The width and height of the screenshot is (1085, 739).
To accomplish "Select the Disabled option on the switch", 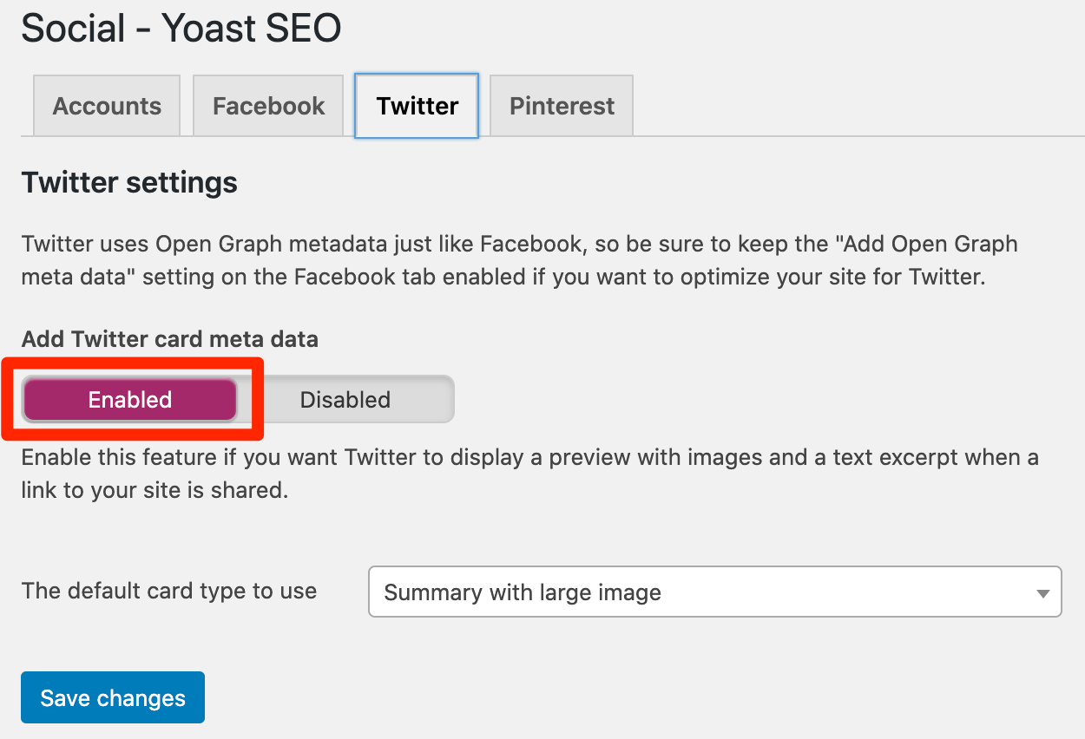I will point(345,399).
